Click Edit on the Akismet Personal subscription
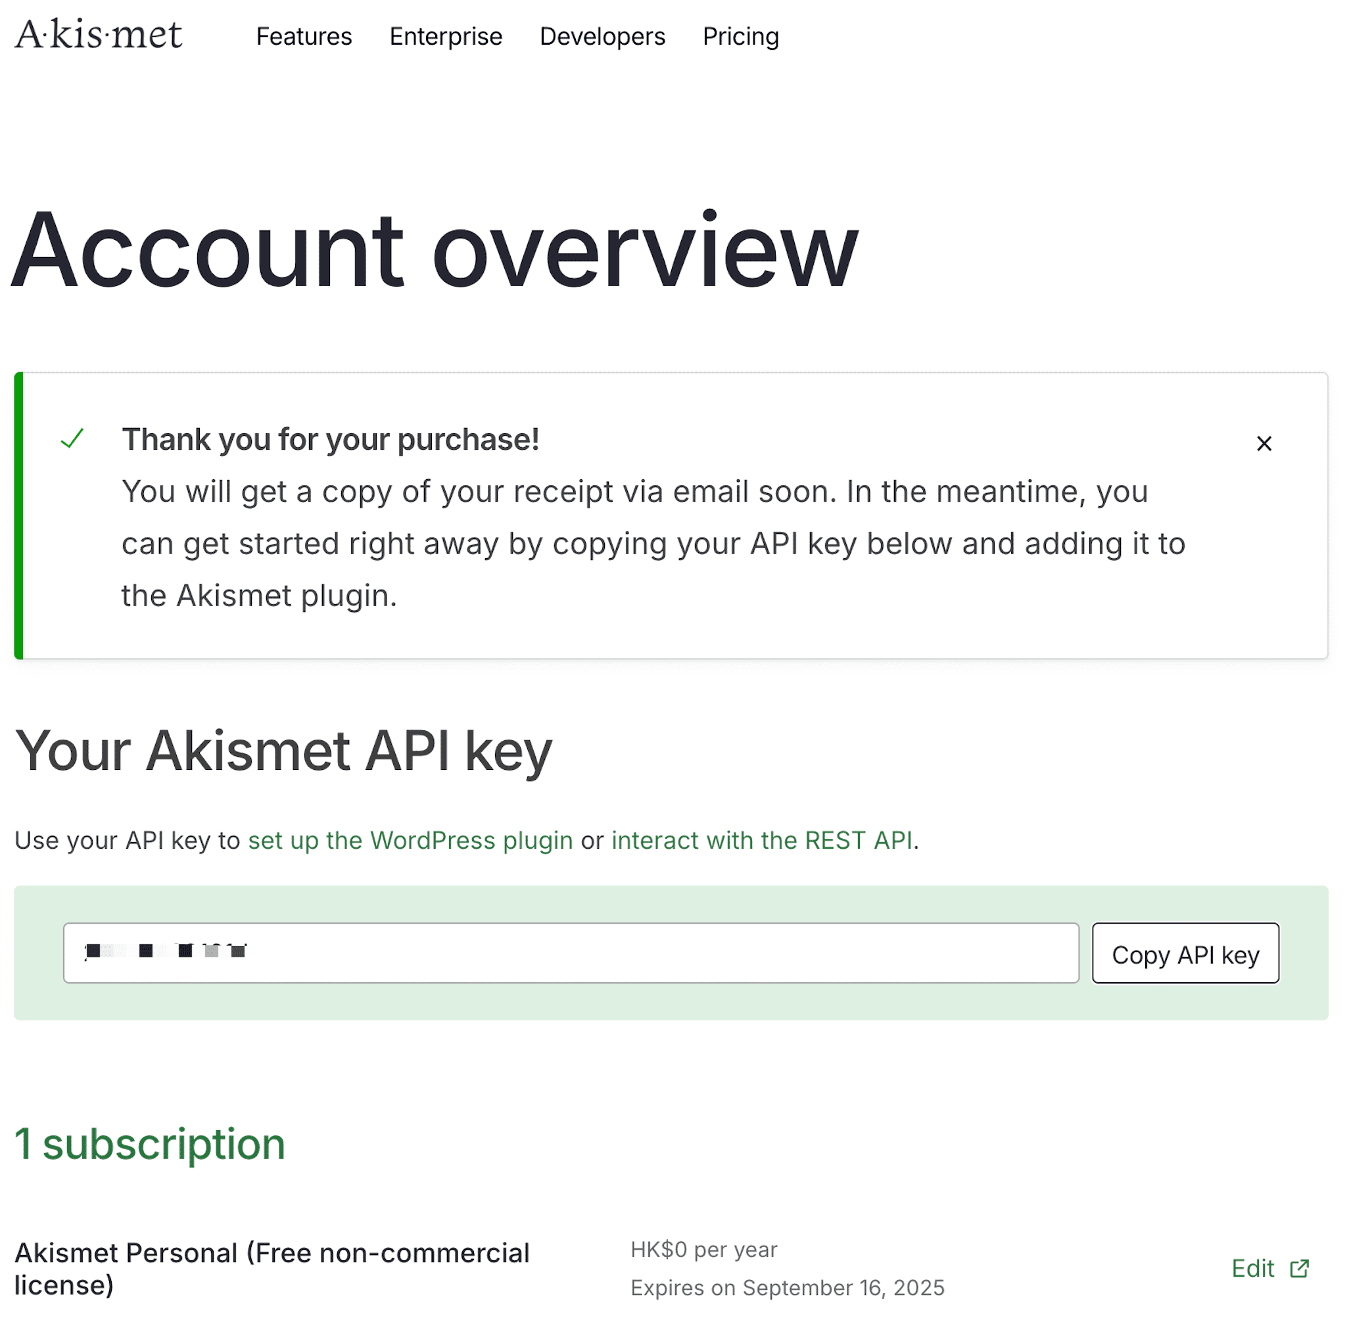The image size is (1349, 1328). point(1254,1269)
